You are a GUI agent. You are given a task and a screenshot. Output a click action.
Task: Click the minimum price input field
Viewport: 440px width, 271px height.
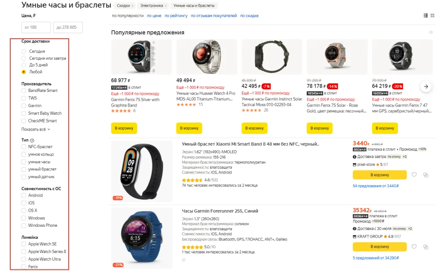tap(36, 27)
